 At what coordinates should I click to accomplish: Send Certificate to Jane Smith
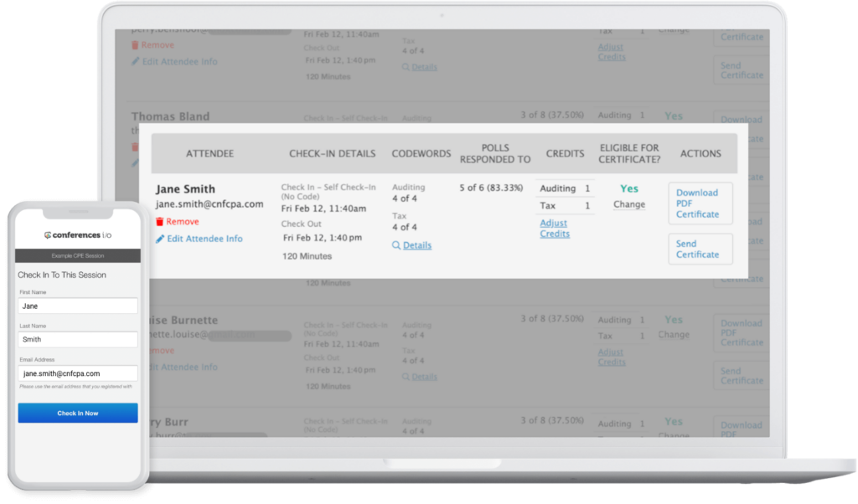(x=700, y=248)
